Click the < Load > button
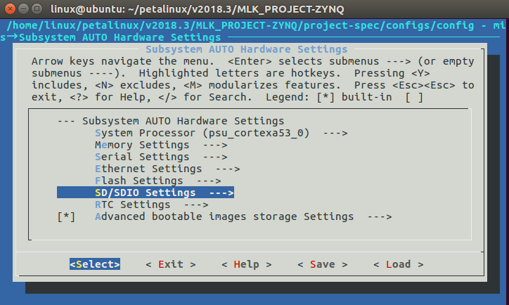The image size is (509, 305). coord(399,264)
